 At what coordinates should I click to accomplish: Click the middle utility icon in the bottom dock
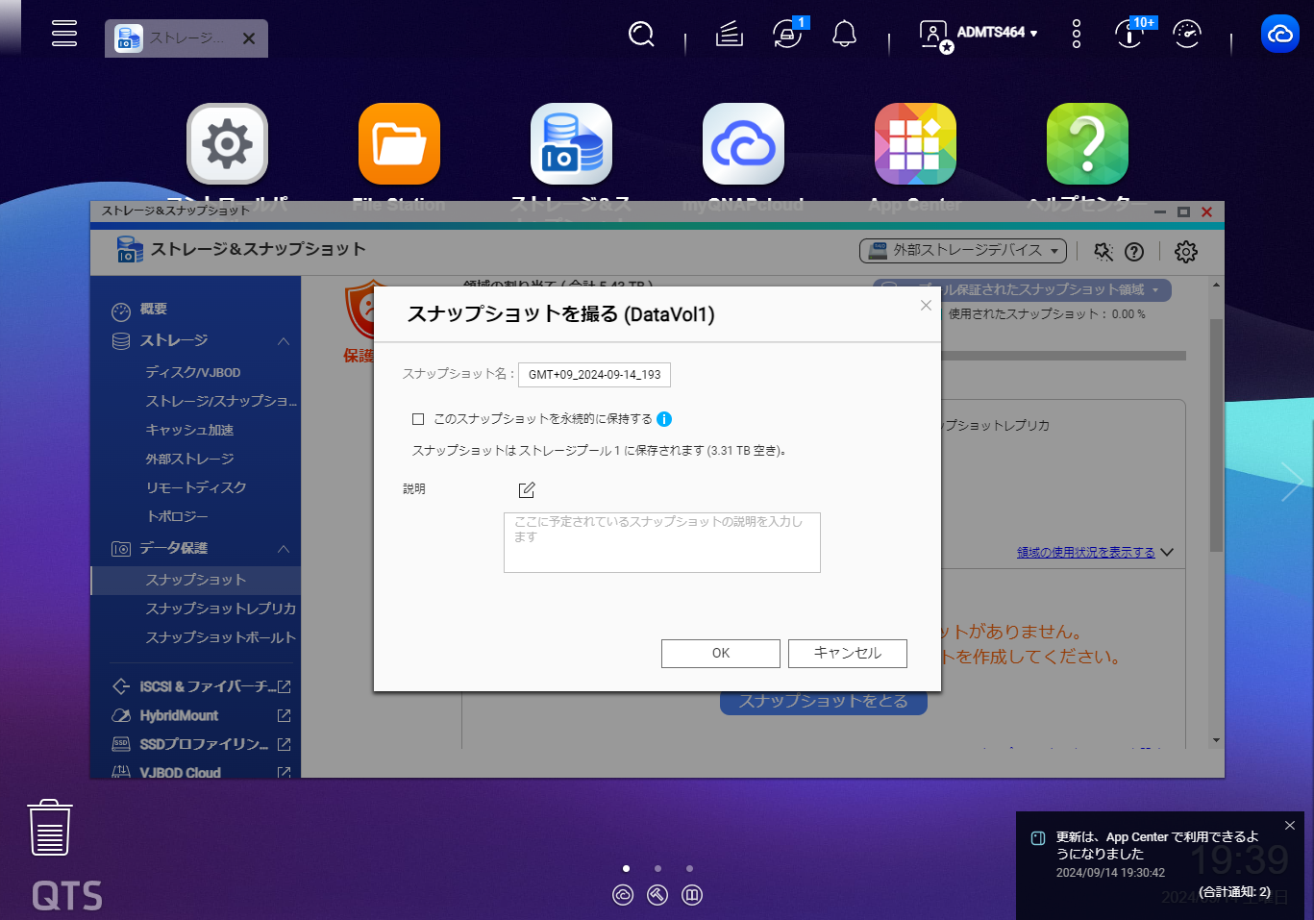point(657,895)
